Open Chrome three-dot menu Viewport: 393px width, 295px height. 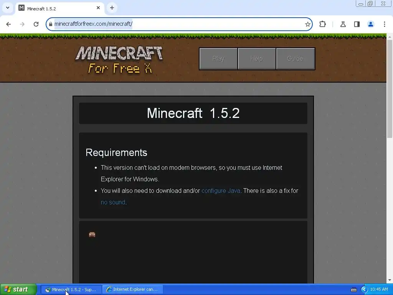385,24
